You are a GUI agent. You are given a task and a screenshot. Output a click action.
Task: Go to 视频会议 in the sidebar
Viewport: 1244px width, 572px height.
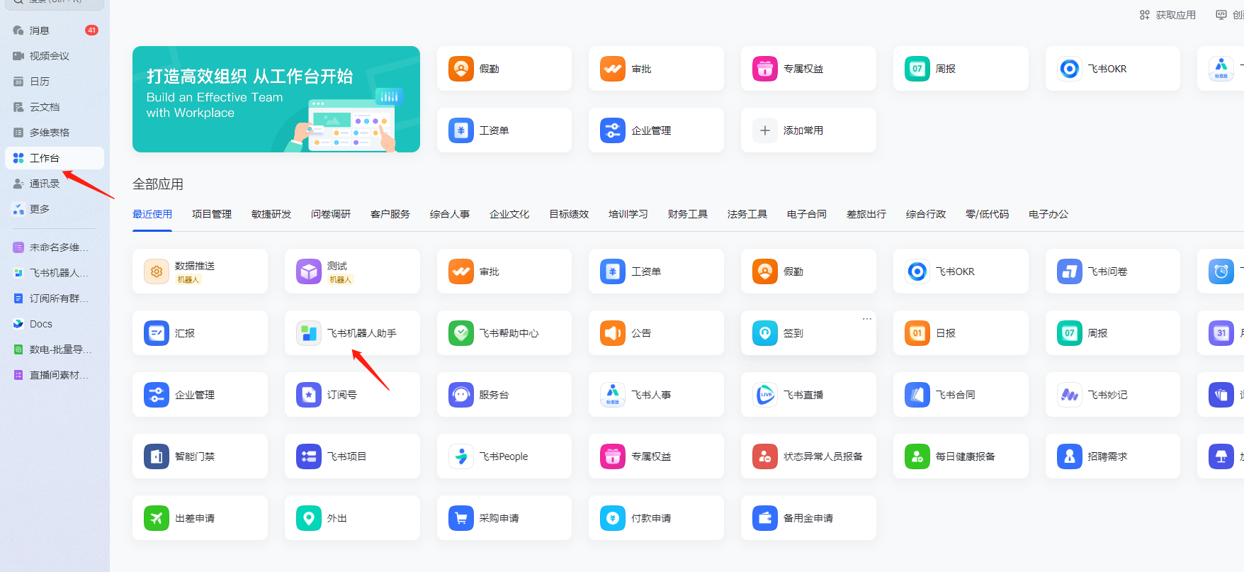point(55,56)
